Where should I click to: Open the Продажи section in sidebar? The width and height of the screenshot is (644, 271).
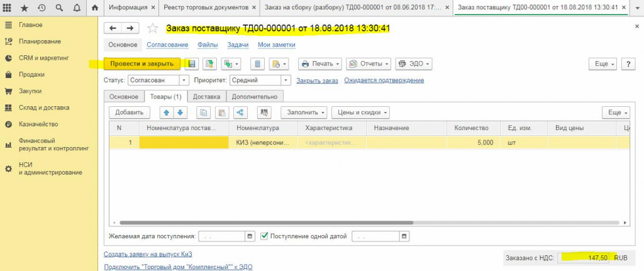(x=32, y=74)
